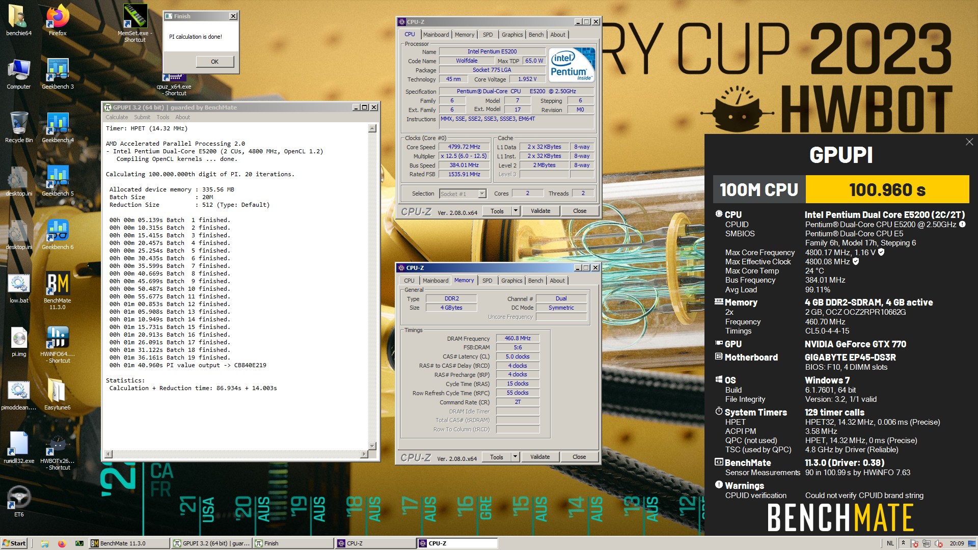Switch to SPD tab in upper CPU-Z
978x550 pixels.
[x=487, y=35]
